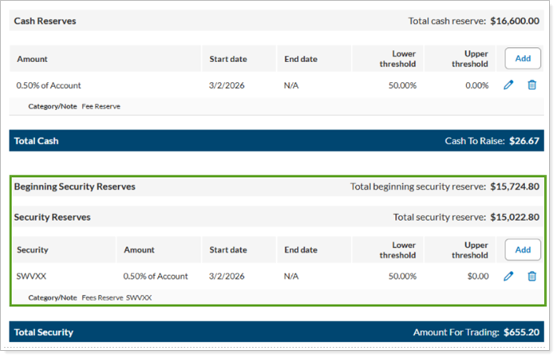Click the Beginning Security Reserves heading
The image size is (557, 358).
point(75,187)
